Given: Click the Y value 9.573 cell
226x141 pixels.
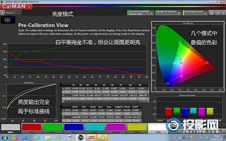Looking at the screenshot, I should tap(82, 95).
